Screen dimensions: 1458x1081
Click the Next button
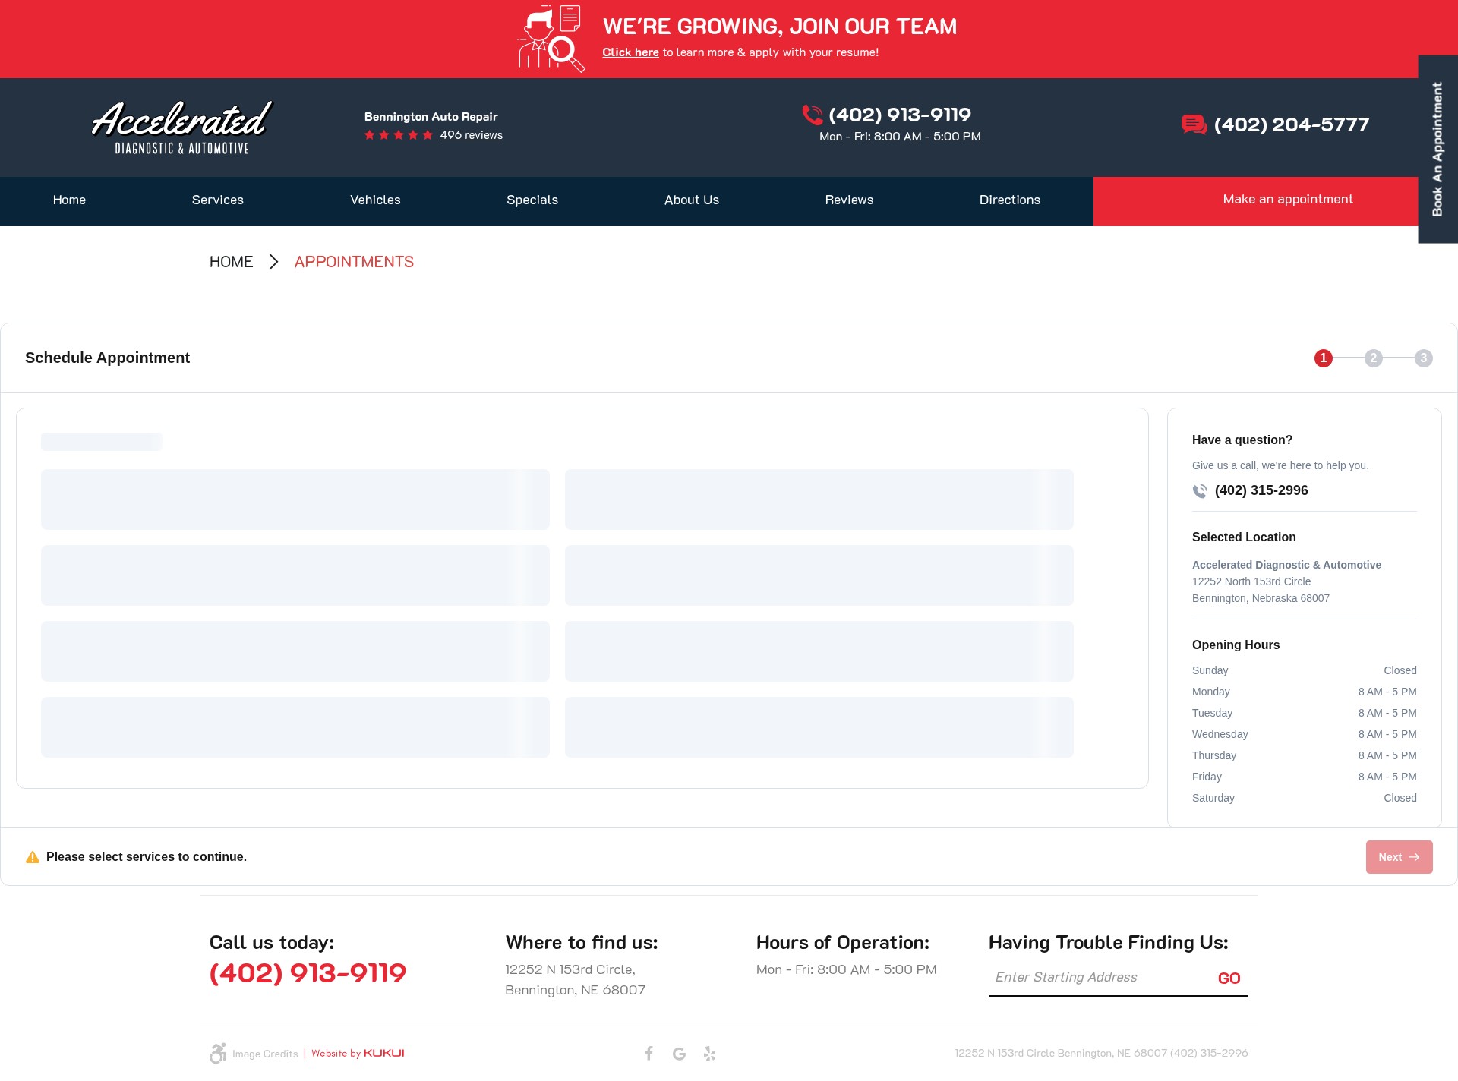[1399, 857]
